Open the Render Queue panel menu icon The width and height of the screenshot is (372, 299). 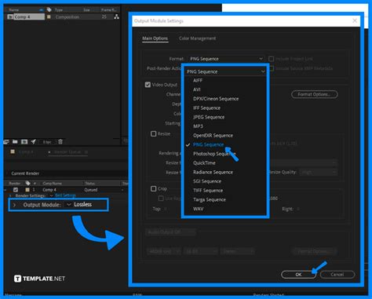pos(86,152)
